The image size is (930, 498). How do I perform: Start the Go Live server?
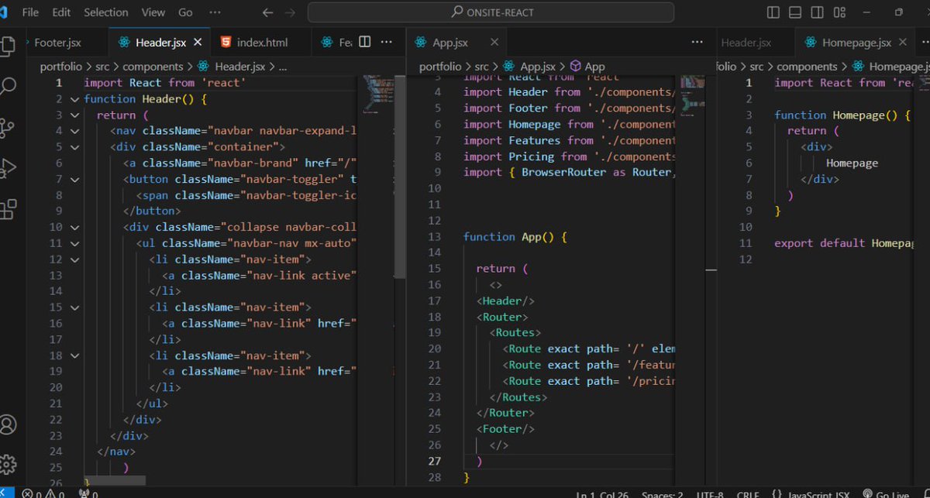click(886, 494)
